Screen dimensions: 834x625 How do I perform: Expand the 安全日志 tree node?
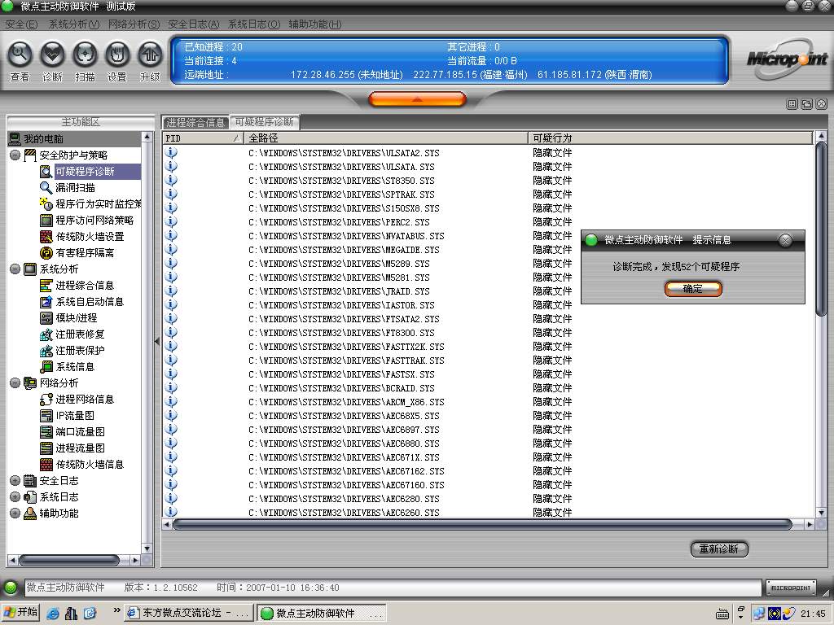pyautogui.click(x=15, y=481)
